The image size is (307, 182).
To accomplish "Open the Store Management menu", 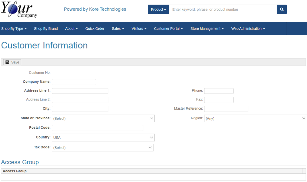I will click(x=207, y=28).
